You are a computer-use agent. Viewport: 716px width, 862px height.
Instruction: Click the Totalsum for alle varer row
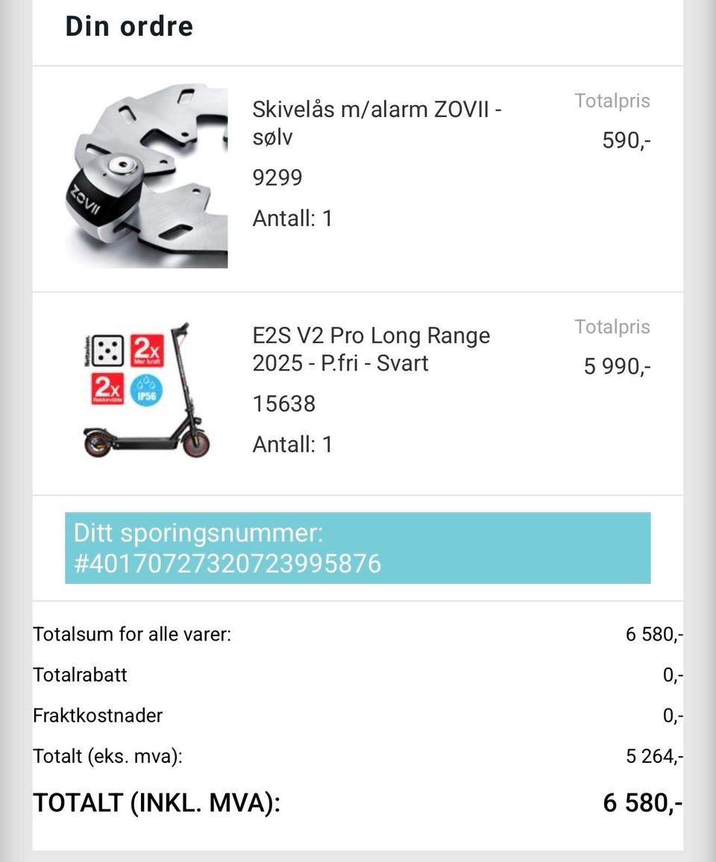tap(358, 635)
